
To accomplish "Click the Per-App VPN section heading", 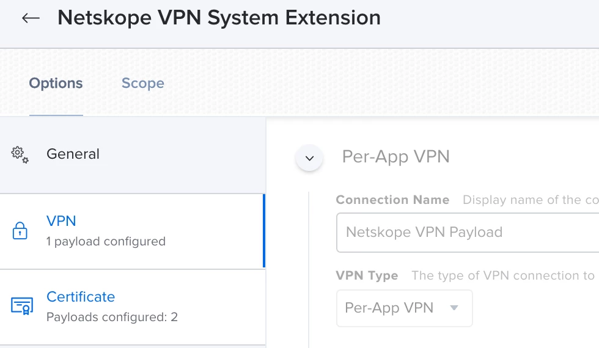I will pyautogui.click(x=396, y=156).
